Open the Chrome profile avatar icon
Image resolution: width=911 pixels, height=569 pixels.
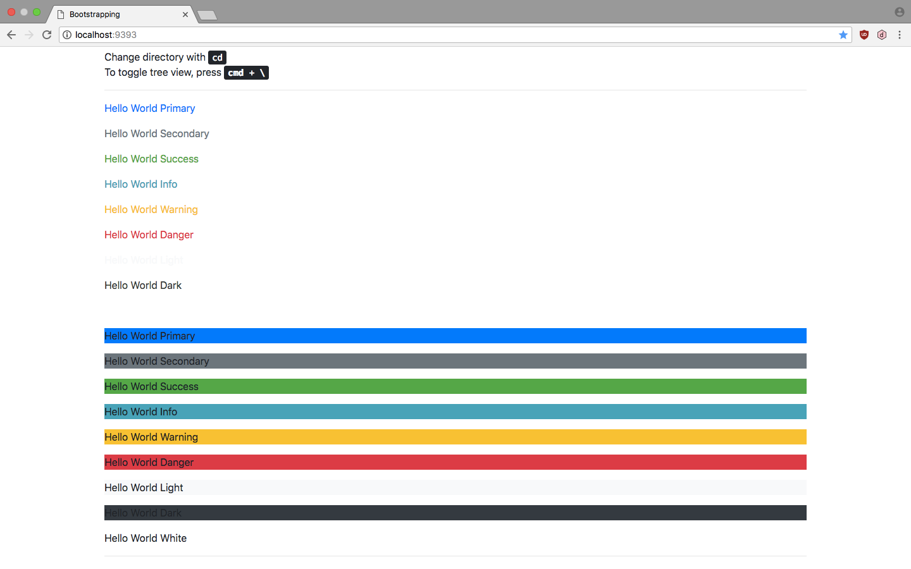[899, 11]
